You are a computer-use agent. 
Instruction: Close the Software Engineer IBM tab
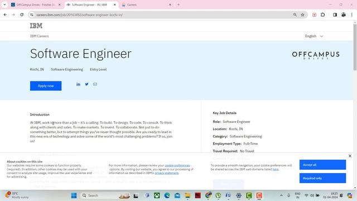pyautogui.click(x=115, y=5)
